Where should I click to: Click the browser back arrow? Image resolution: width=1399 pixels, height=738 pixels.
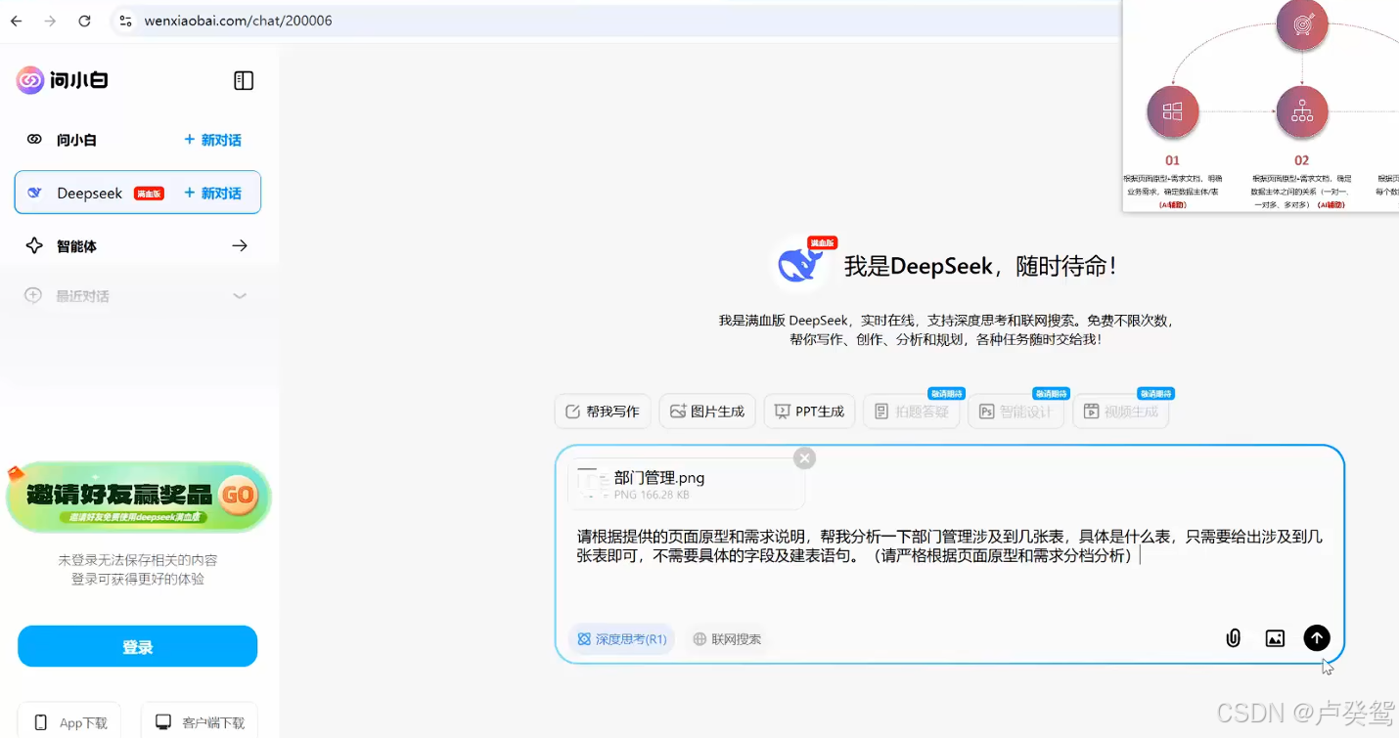pos(16,21)
